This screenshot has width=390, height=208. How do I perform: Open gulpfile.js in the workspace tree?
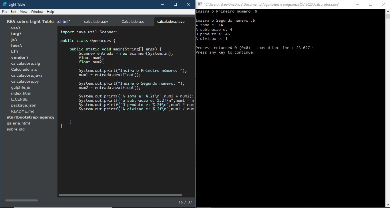(21, 87)
